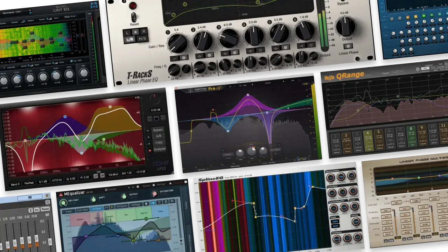
Task: Click the Gain knob in SplineEQ band parameters
Action: pyautogui.click(x=330, y=177)
